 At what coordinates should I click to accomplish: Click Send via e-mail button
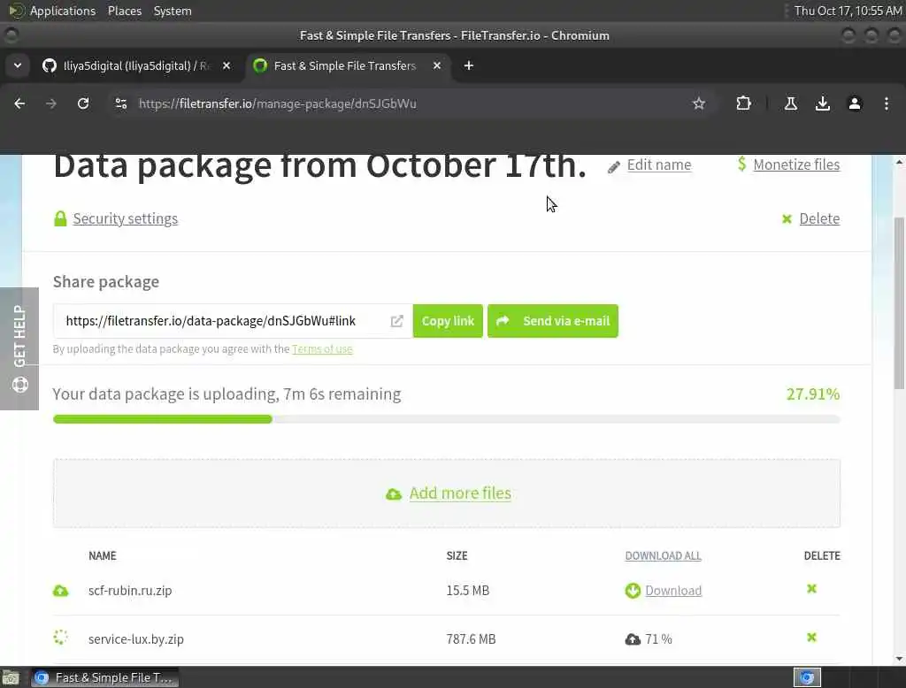[553, 321]
